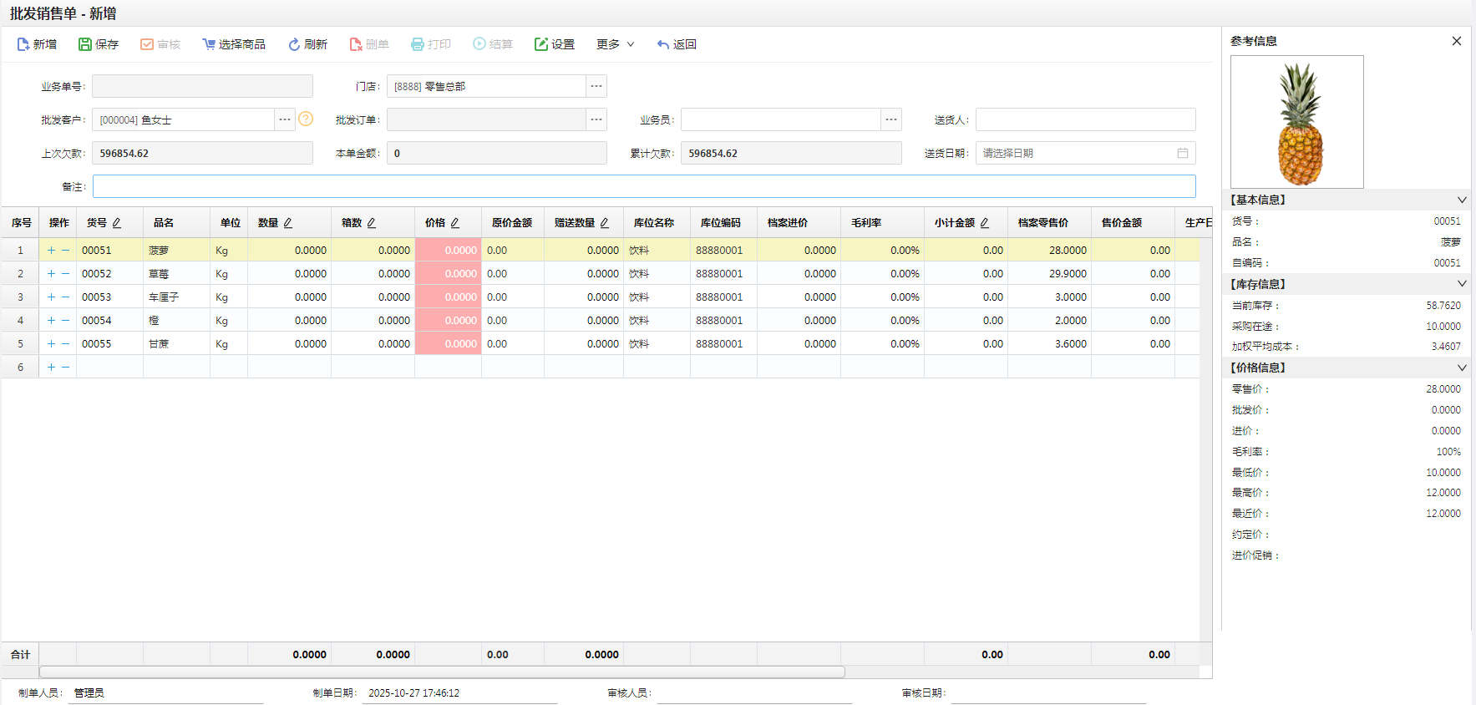Click the 返回 (Return) toolbar icon

(x=663, y=44)
